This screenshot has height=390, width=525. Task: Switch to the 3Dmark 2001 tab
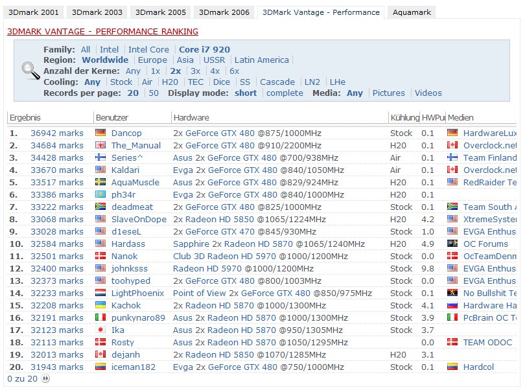tap(33, 12)
